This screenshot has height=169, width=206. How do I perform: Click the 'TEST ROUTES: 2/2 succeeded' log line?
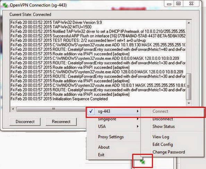[78, 40]
